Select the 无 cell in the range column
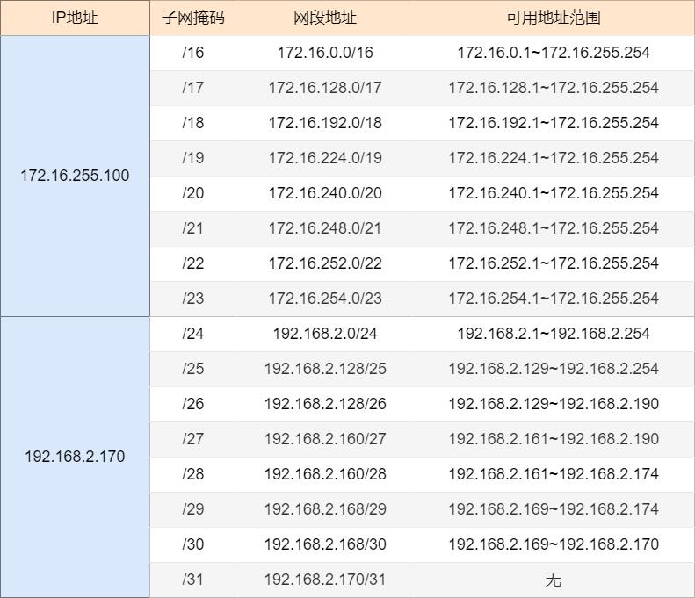695x598 pixels. pyautogui.click(x=554, y=580)
